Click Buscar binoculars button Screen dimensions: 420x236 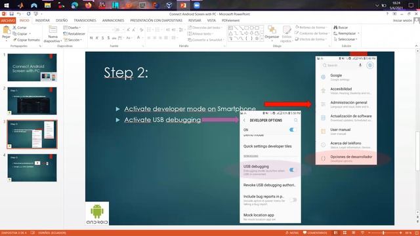[341, 28]
